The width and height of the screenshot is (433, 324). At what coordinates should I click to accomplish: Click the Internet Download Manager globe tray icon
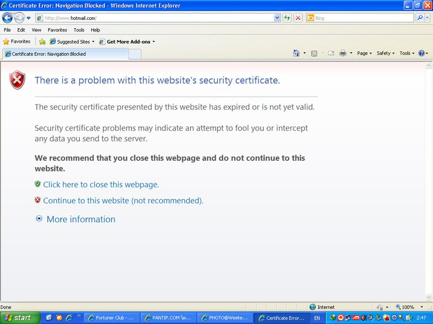coord(333,318)
